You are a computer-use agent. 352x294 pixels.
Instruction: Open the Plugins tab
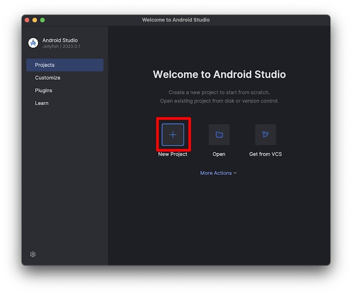[x=44, y=91]
